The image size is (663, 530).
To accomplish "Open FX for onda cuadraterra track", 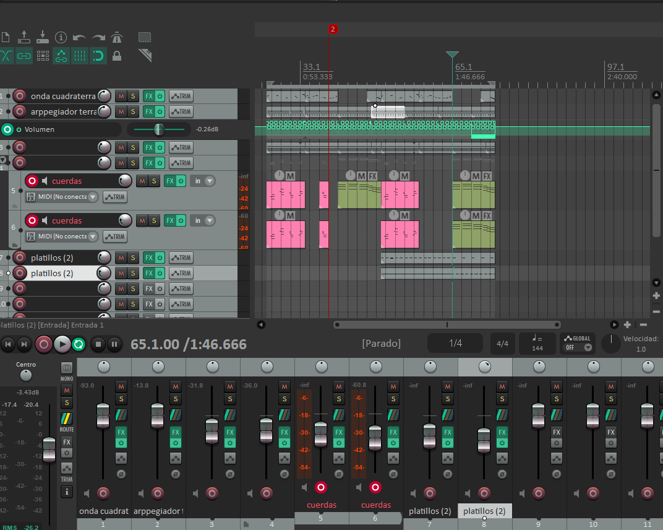I will click(x=149, y=96).
